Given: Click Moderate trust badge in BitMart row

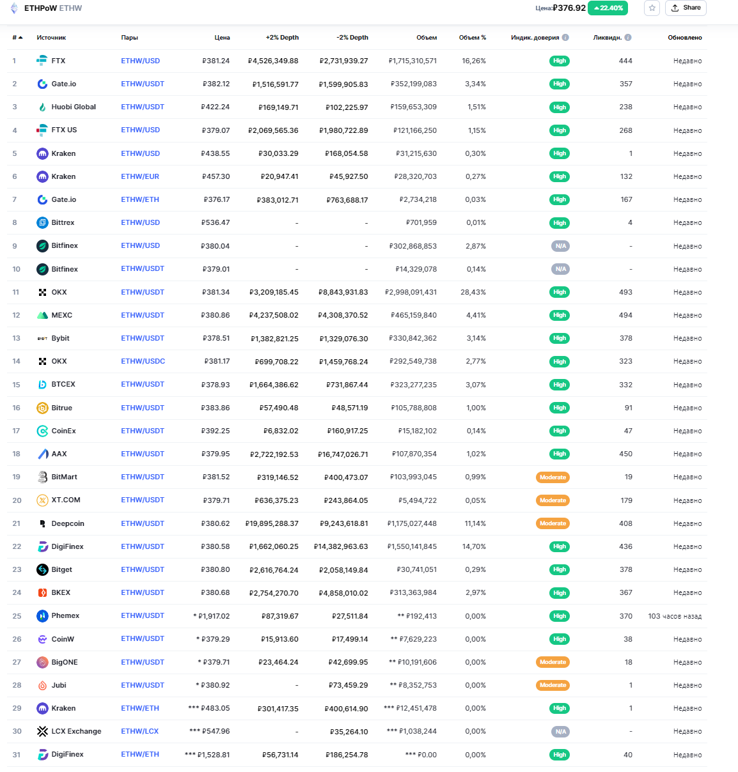Looking at the screenshot, I should click(x=553, y=477).
